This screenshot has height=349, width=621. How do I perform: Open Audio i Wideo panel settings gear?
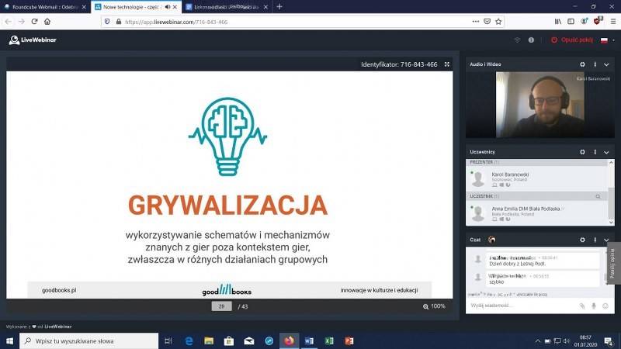582,64
